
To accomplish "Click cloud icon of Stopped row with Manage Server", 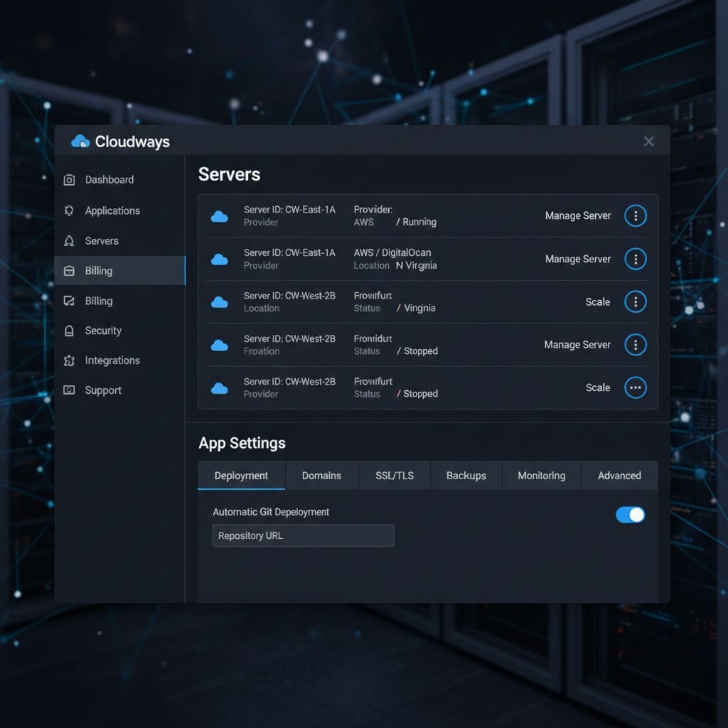I will coord(220,345).
